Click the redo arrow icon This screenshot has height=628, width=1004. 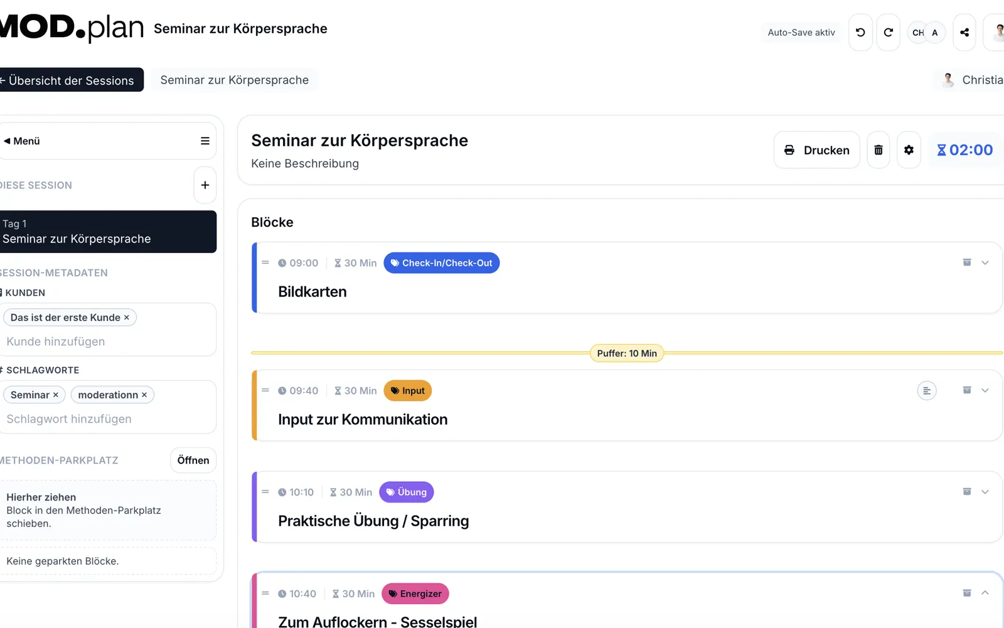tap(888, 33)
